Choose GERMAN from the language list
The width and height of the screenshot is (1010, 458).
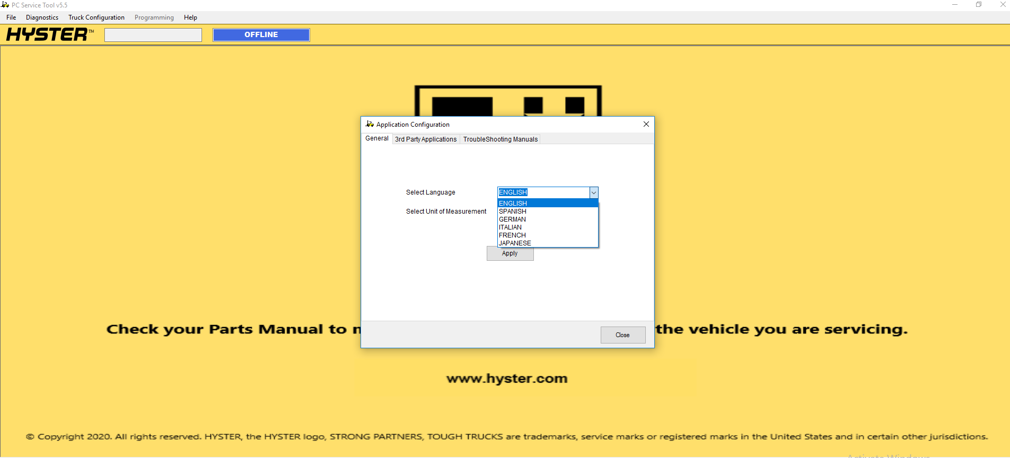tap(548, 219)
